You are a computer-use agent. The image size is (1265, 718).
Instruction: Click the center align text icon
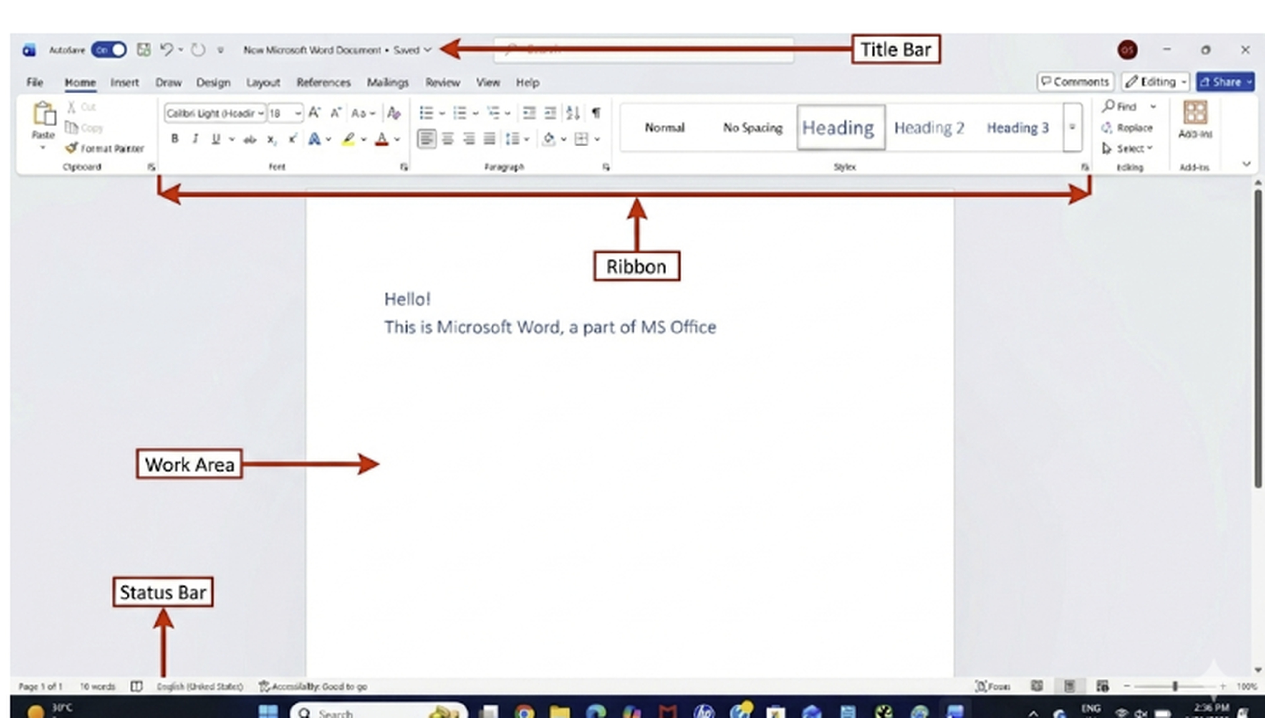point(447,139)
